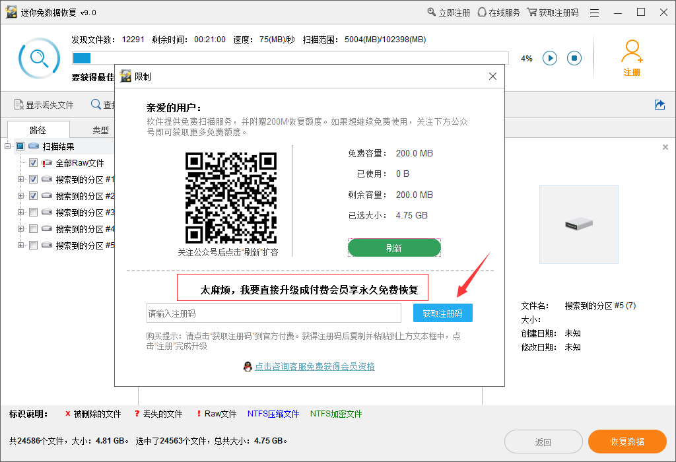The width and height of the screenshot is (676, 462).
Task: Click the NTFS压缩文件 legend text
Action: [x=273, y=414]
